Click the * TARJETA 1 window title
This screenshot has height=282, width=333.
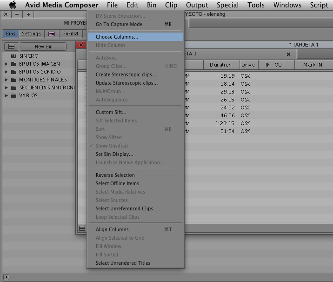coord(304,45)
